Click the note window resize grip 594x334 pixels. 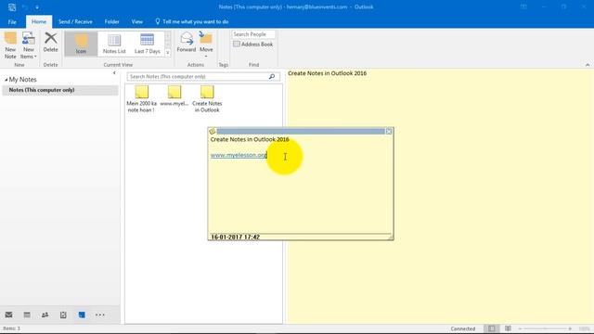[x=391, y=238]
